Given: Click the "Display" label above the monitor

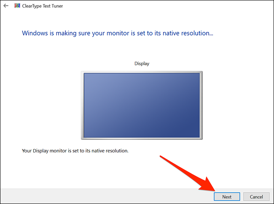Looking at the screenshot, I should 142,64.
